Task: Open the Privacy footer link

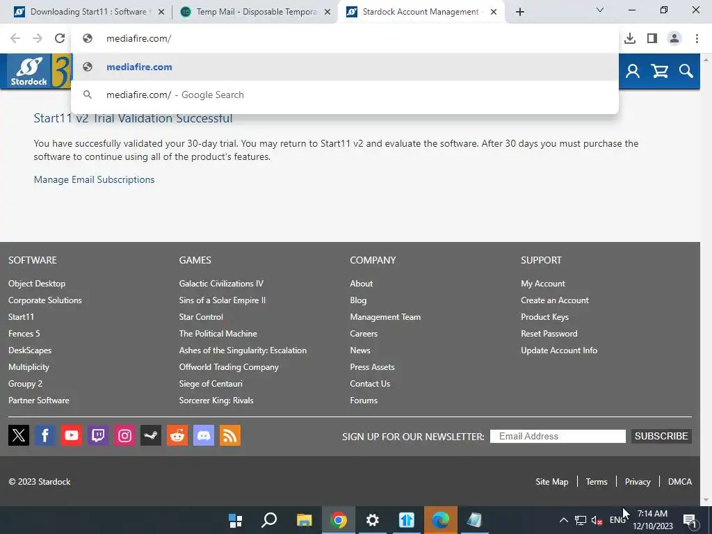Action: [x=638, y=482]
